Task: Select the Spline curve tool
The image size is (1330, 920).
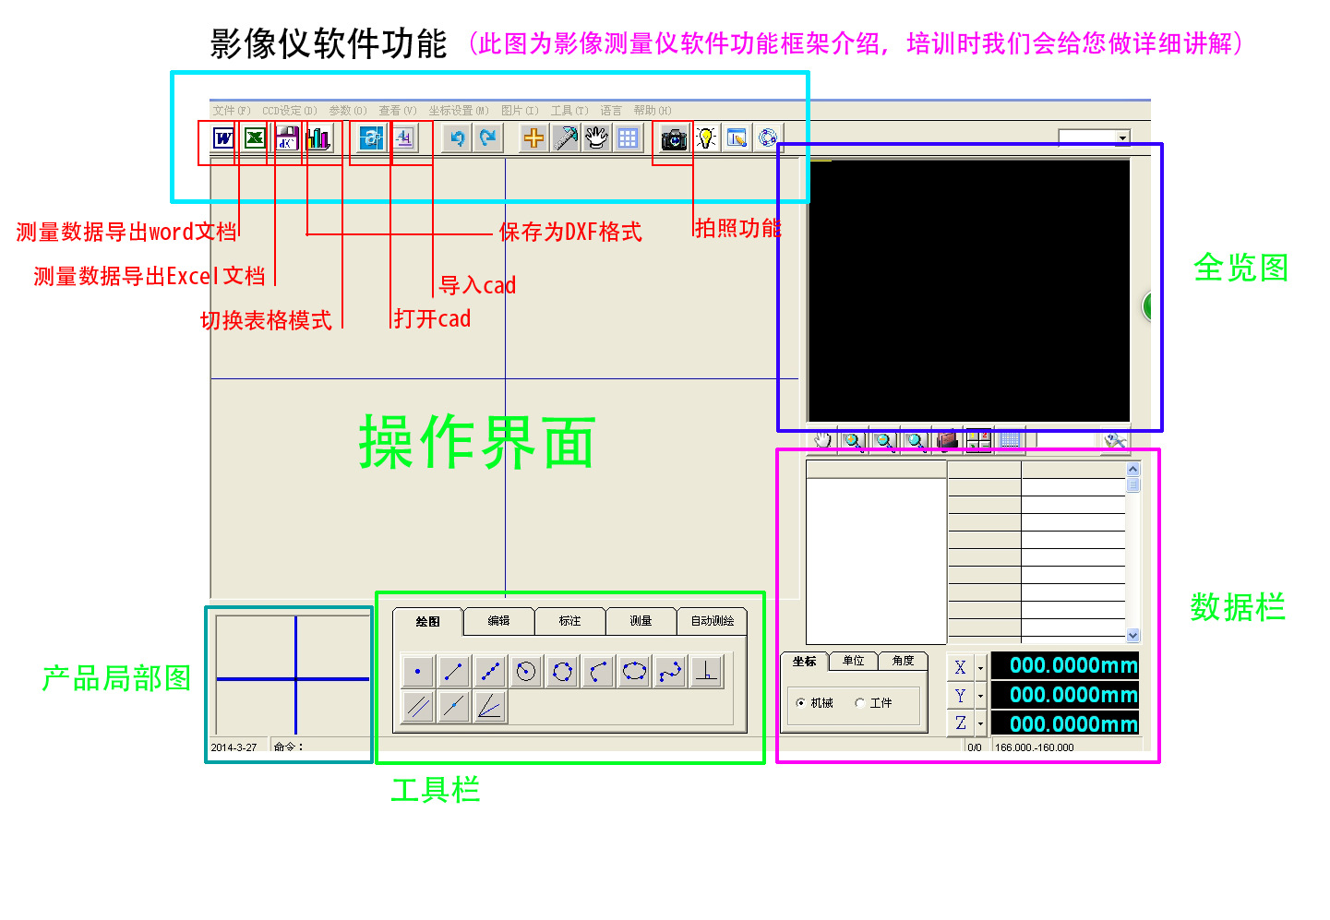Action: (x=670, y=672)
